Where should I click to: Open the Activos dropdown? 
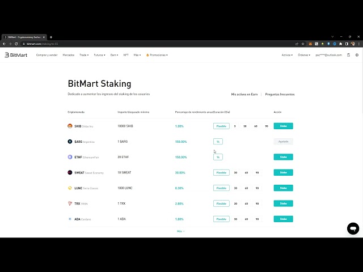287,55
